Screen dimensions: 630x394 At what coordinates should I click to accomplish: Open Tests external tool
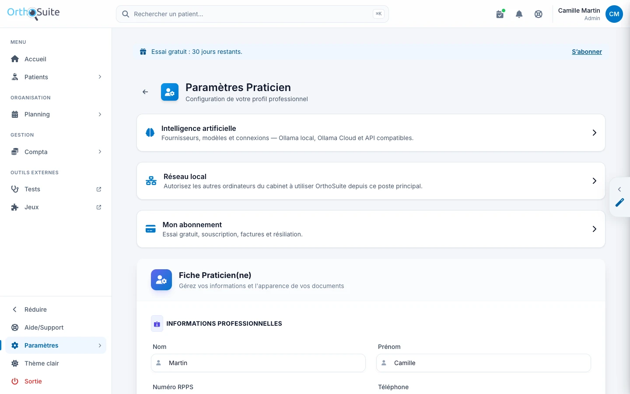(56, 189)
